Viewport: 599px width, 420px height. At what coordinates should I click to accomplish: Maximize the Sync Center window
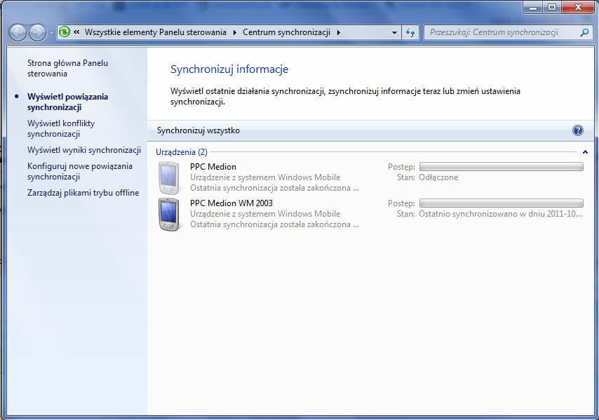click(551, 7)
